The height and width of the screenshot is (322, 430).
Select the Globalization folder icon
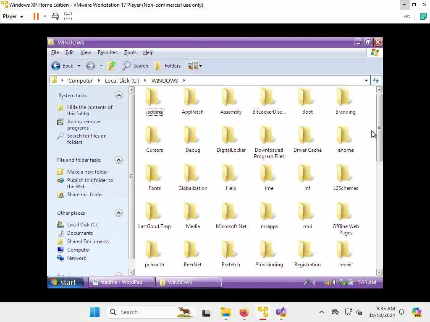coord(191,173)
